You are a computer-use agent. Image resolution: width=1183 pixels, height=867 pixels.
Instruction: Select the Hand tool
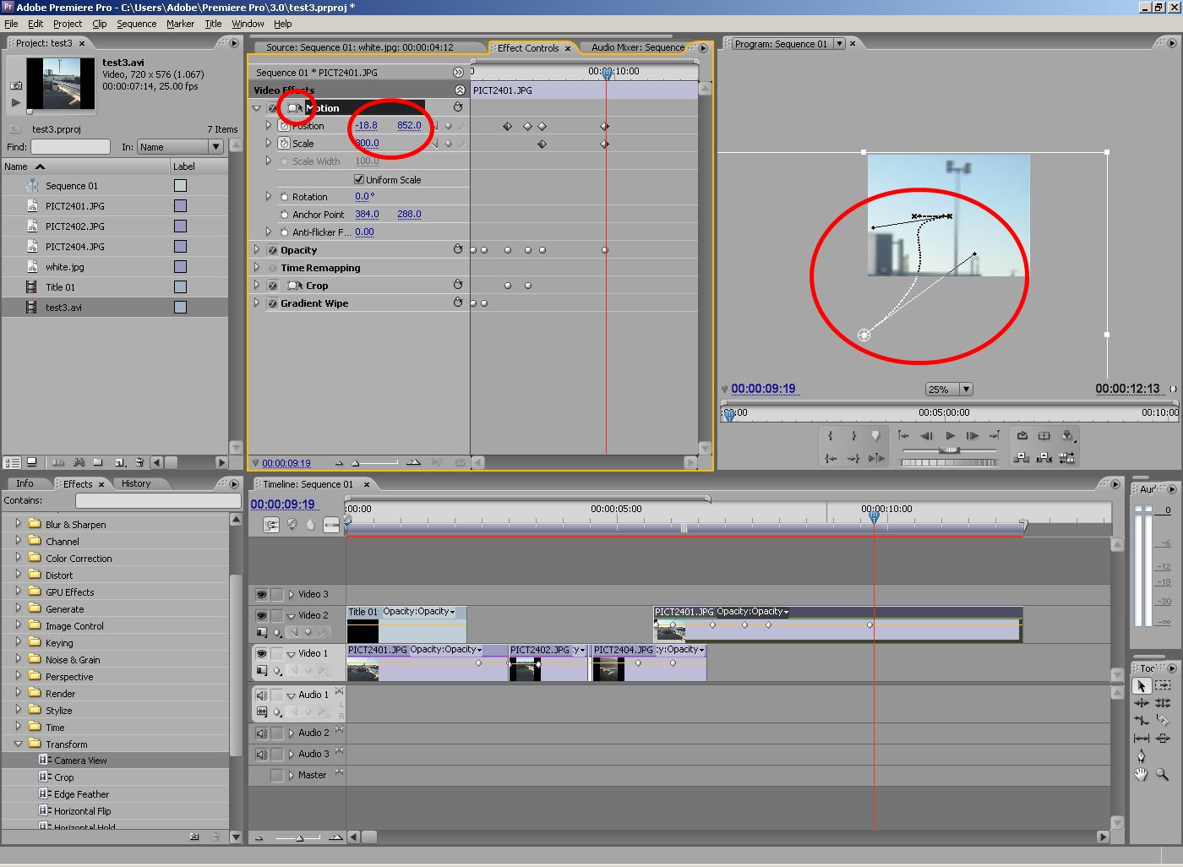(x=1141, y=774)
